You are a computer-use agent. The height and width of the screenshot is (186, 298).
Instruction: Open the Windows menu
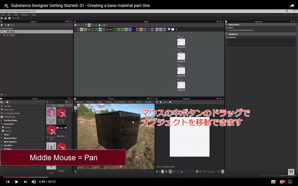(25, 15)
